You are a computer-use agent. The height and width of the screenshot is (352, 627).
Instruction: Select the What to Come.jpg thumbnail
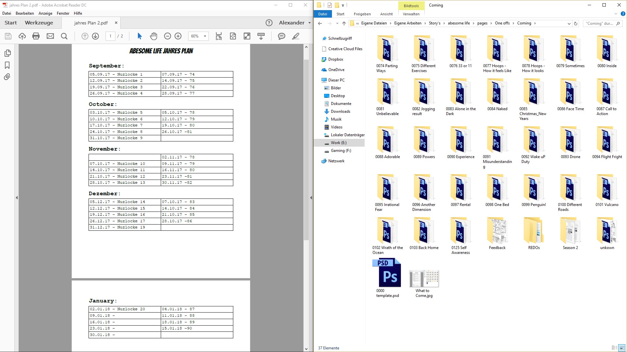pos(424,284)
